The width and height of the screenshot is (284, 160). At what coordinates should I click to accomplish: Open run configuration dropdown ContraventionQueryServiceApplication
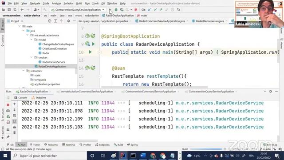click(x=78, y=10)
